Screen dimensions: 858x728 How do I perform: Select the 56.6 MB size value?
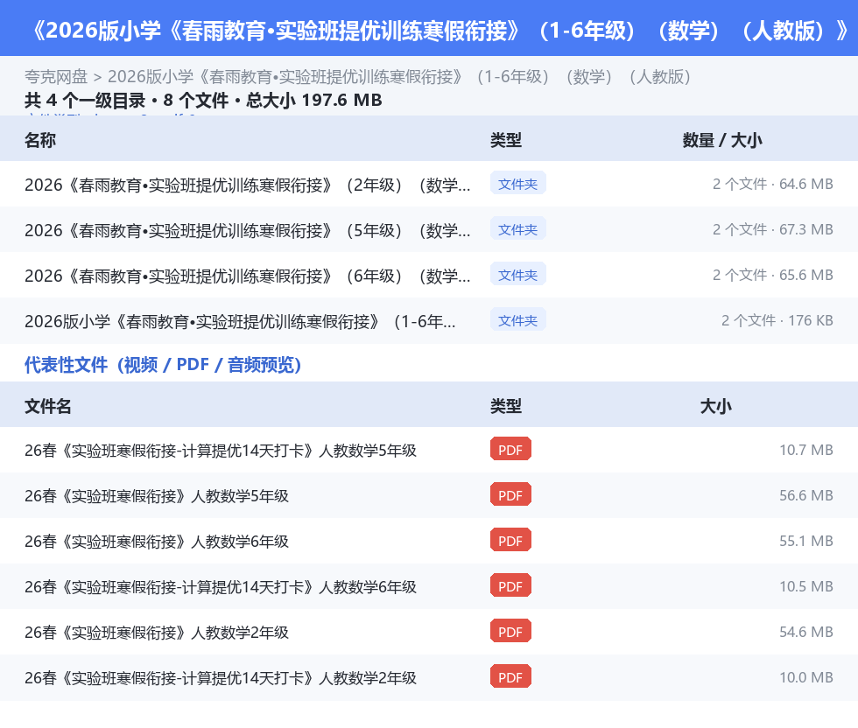click(806, 495)
